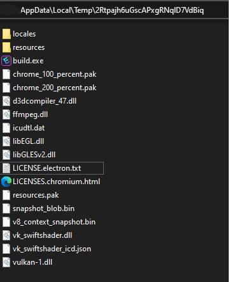Click the resources.pak file name
This screenshot has height=282, width=230.
36,195
